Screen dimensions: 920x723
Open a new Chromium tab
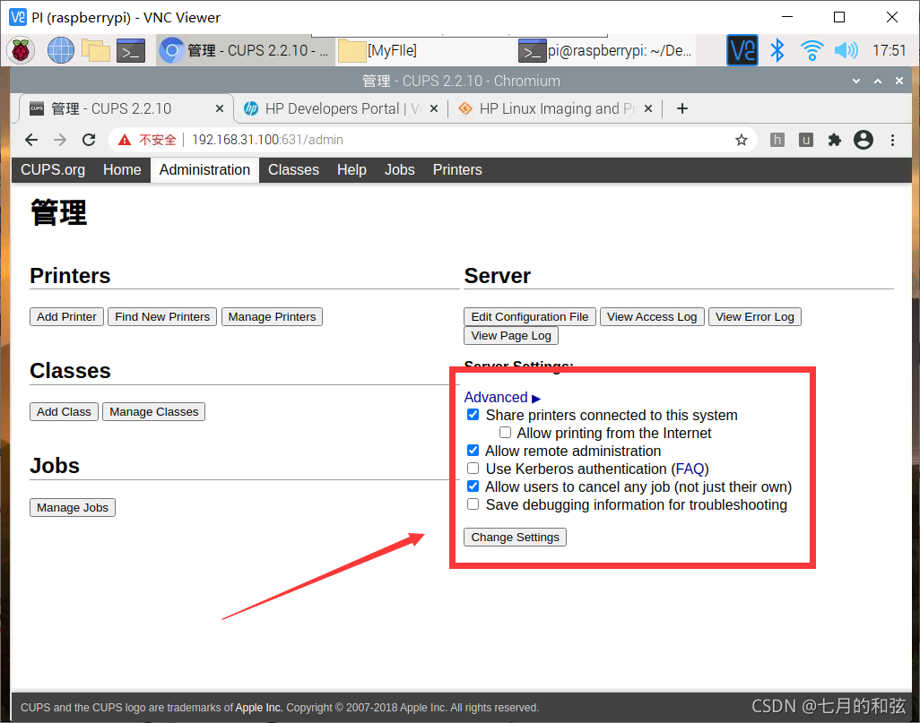tap(681, 108)
